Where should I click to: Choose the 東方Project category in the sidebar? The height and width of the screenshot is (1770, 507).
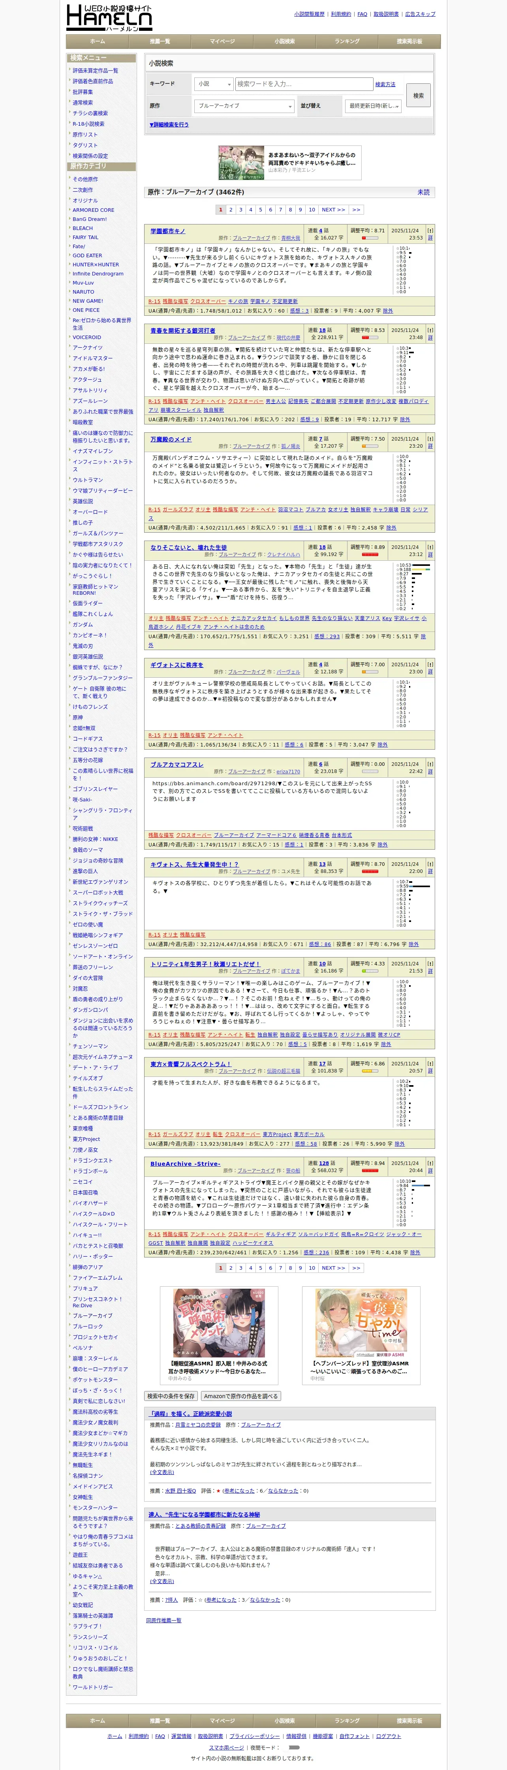coord(86,1139)
